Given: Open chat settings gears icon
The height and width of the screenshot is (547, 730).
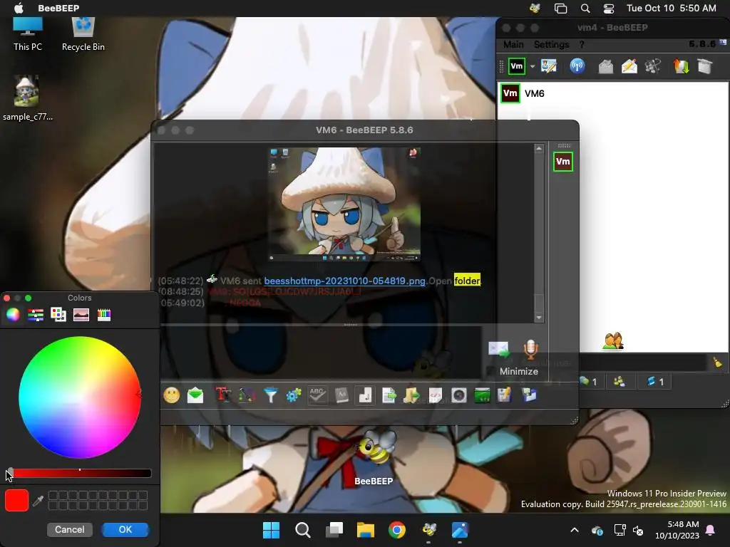Looking at the screenshot, I should point(294,395).
